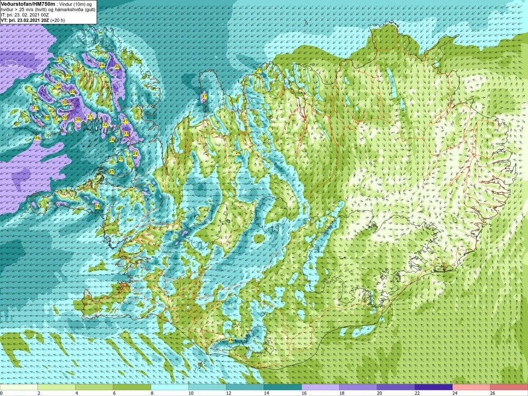This screenshot has height=396, width=528.
Task: Click the legend tick label '24'
Action: pos(455,393)
